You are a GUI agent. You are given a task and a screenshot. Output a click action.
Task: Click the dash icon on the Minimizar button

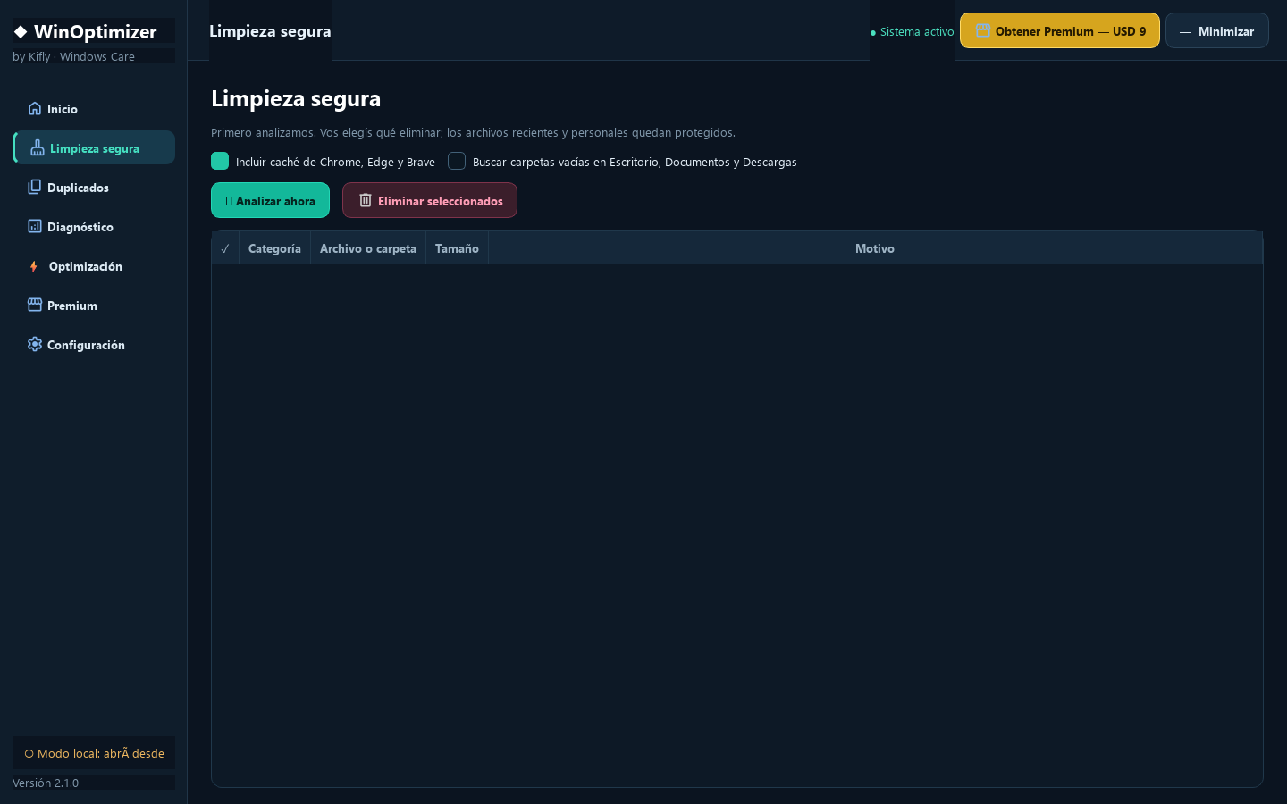pos(1185,32)
